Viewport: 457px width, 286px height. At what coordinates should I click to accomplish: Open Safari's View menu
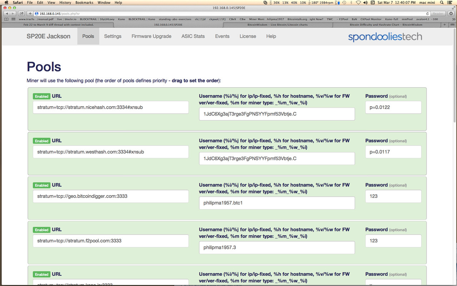[x=51, y=3]
